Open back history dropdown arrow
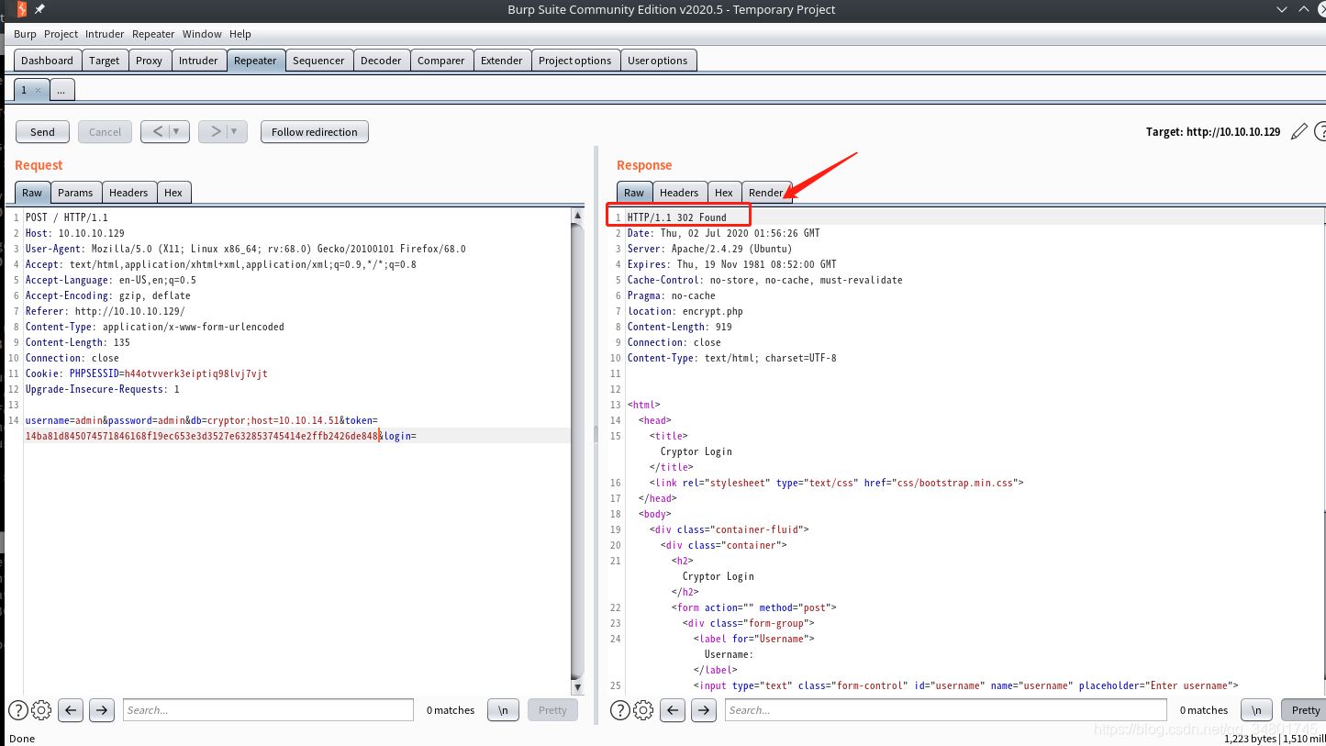The image size is (1326, 746). pos(178,132)
